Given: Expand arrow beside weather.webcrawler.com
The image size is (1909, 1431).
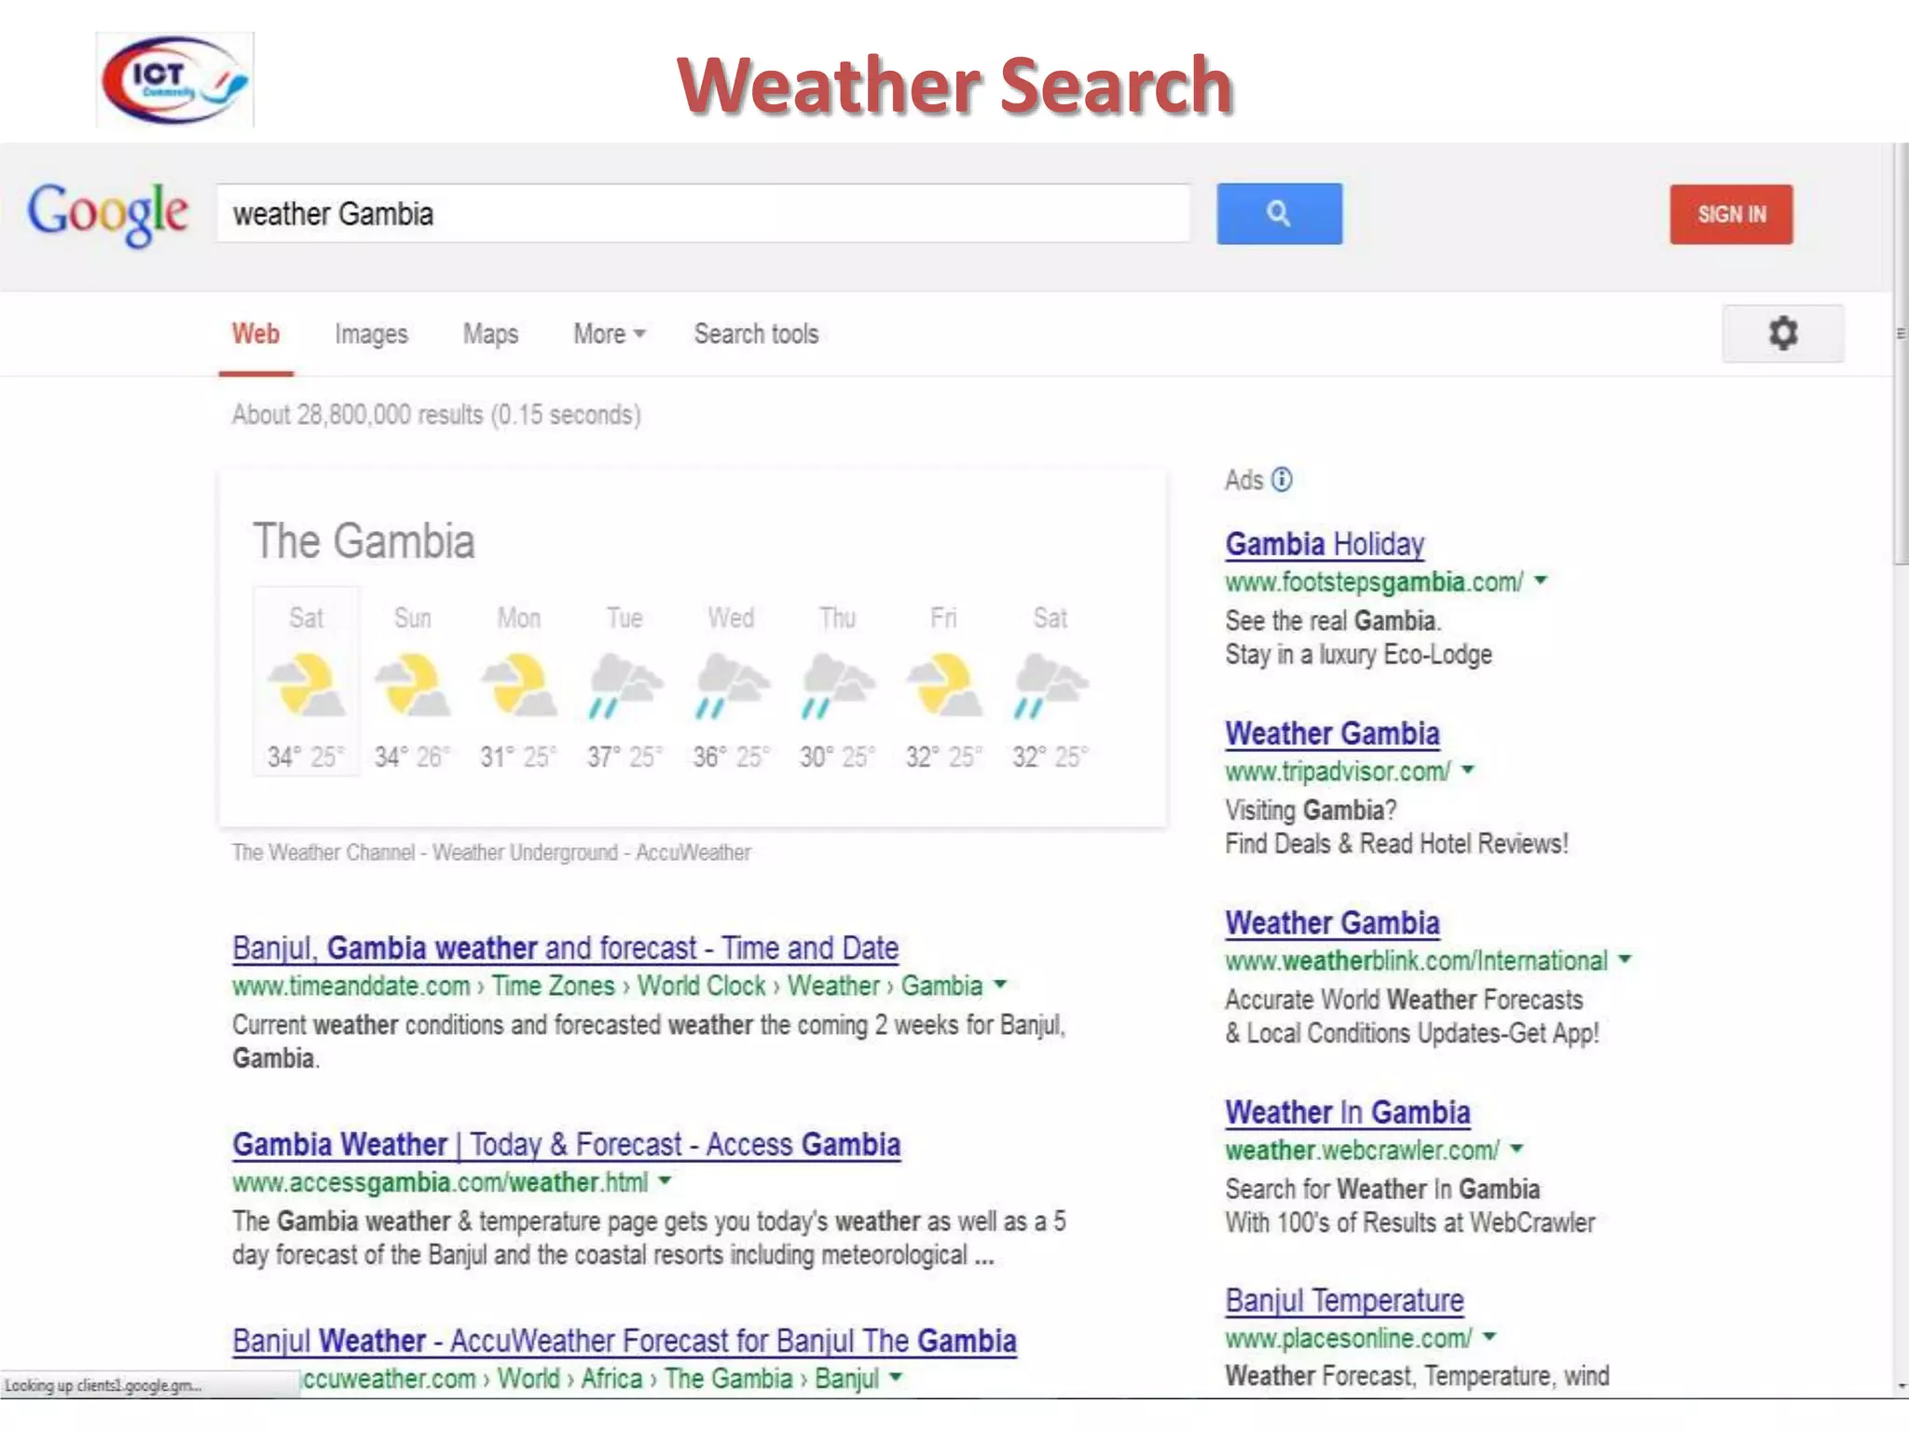Looking at the screenshot, I should pos(1517,1148).
